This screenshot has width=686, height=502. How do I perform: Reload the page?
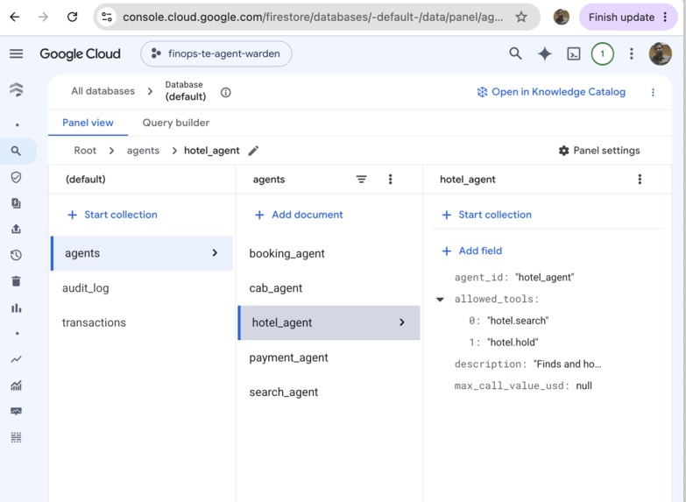tap(72, 17)
